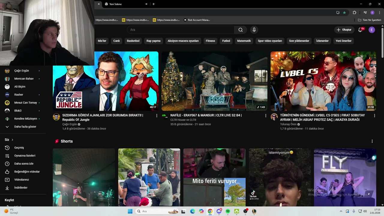This screenshot has height=216, width=384.
Task: Open a new Chrome tab with plus
Action: pos(154,4)
